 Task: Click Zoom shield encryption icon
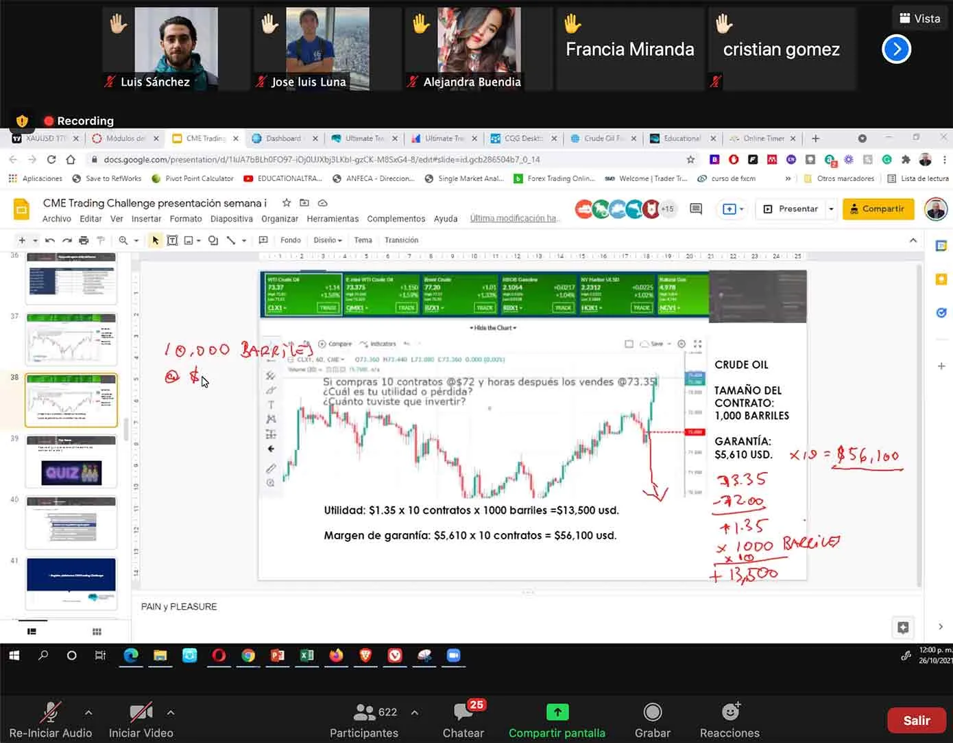[22, 121]
